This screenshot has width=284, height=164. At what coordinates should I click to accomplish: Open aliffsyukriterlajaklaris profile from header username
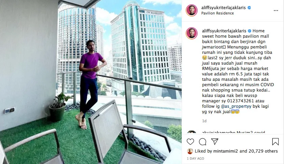click(223, 8)
